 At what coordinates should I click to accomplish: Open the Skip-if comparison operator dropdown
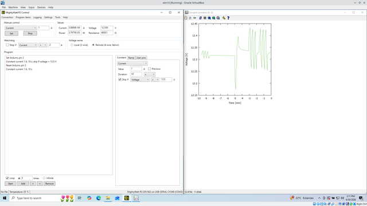[155, 80]
